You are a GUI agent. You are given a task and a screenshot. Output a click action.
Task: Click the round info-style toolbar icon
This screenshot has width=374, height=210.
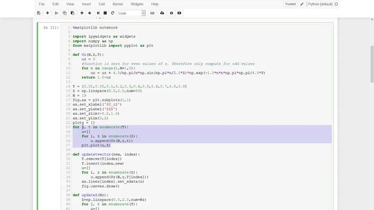(x=171, y=13)
